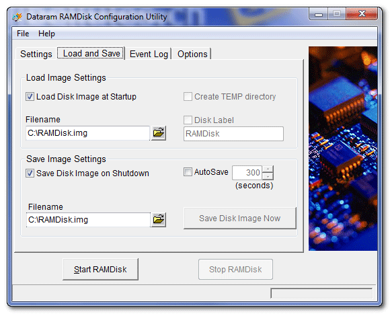This screenshot has height=314, width=390.
Task: Browse for the load image filename
Action: (159, 133)
